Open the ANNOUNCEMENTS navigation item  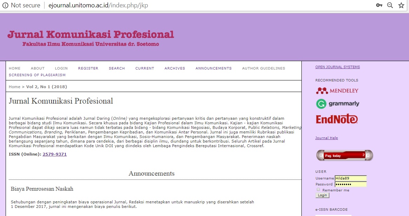pyautogui.click(x=213, y=68)
